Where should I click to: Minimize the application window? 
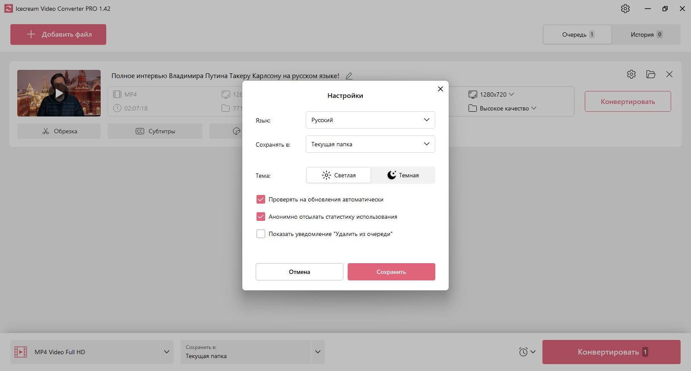pyautogui.click(x=648, y=9)
